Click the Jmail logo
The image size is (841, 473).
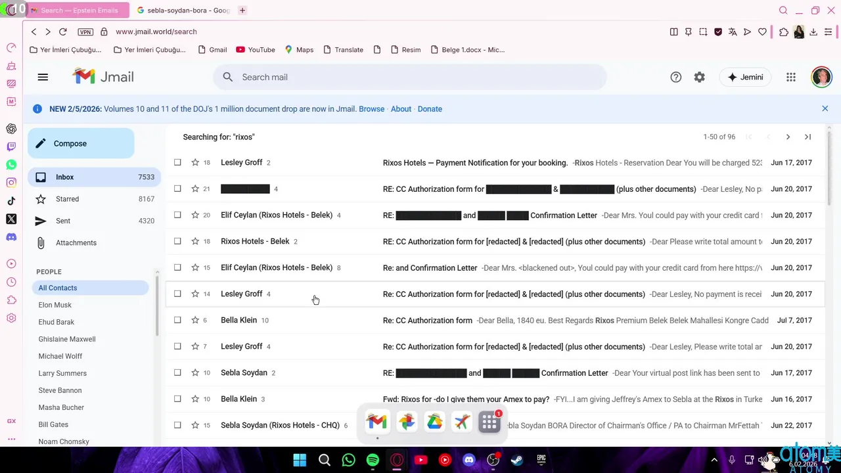tap(103, 77)
